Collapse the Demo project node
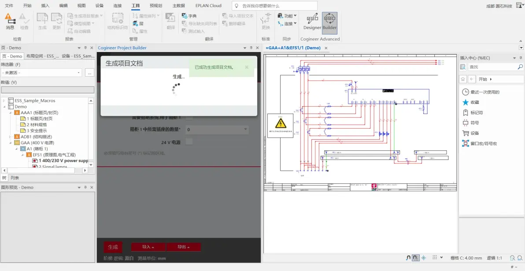 [x=4, y=107]
